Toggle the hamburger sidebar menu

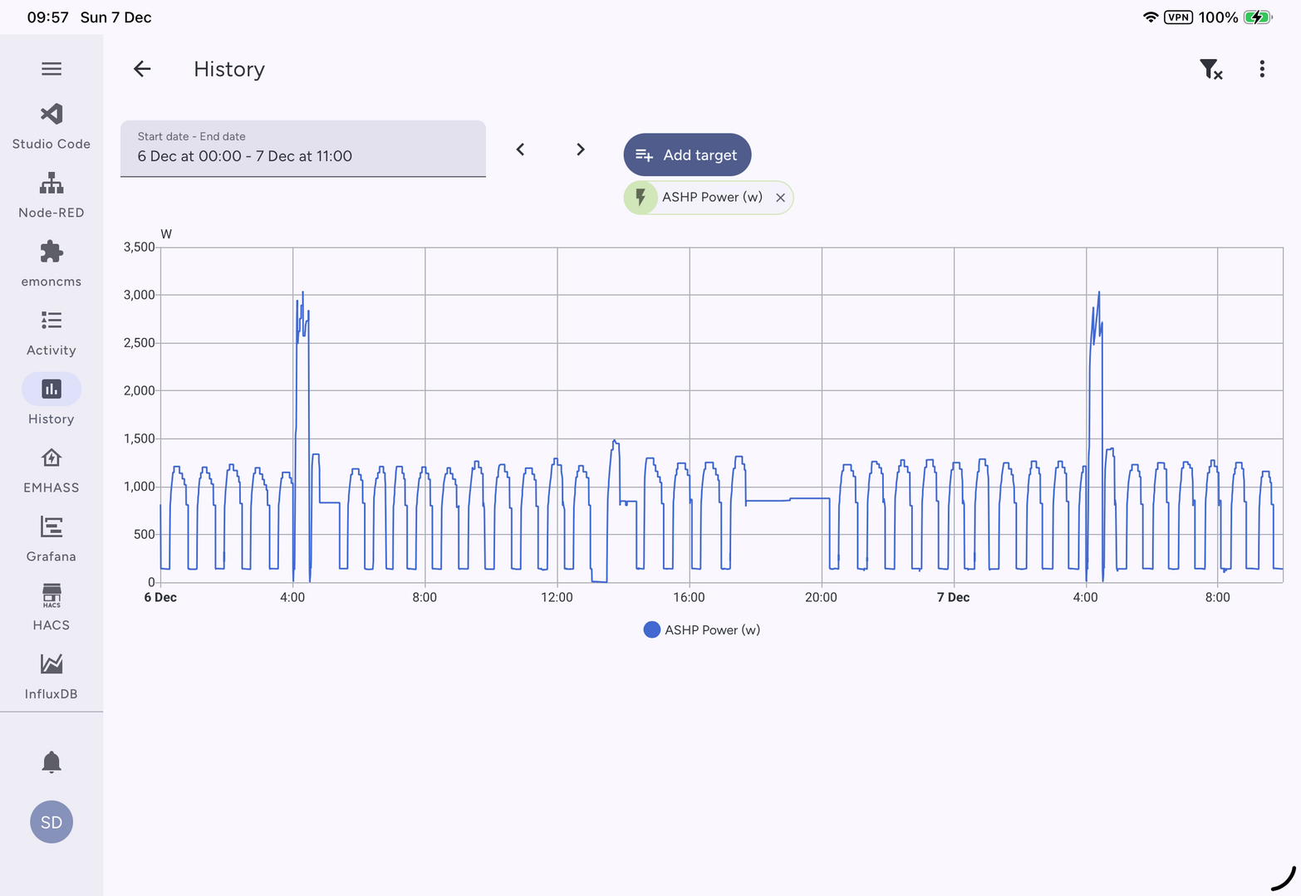pos(52,69)
